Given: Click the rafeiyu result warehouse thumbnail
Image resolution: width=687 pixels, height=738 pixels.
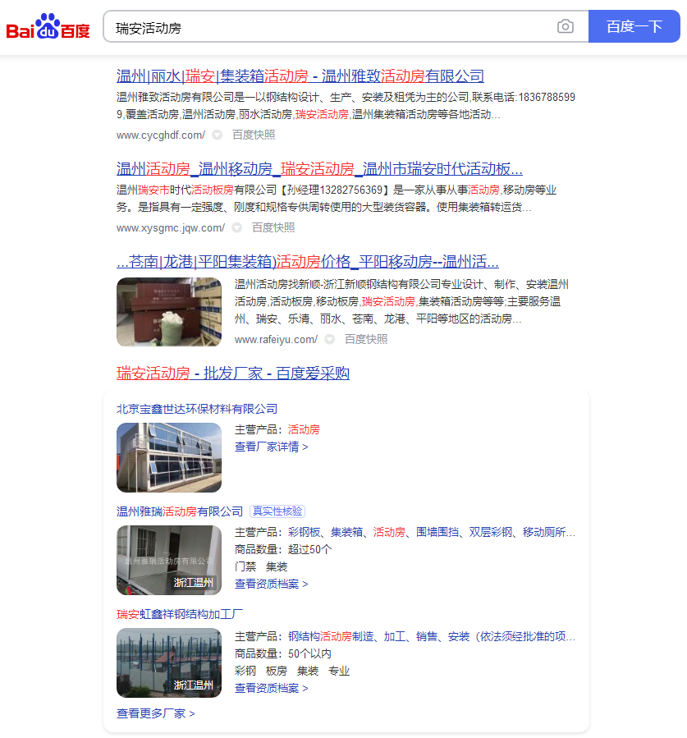Looking at the screenshot, I should [x=168, y=312].
